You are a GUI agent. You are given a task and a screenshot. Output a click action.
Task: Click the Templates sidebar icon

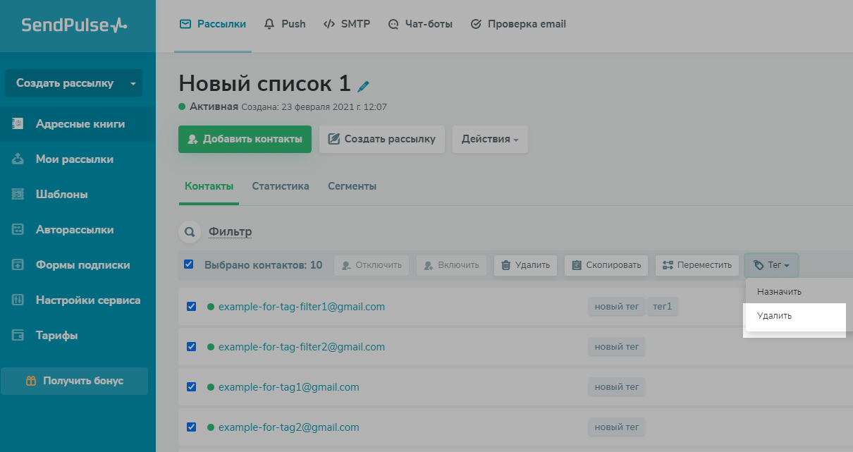[18, 195]
